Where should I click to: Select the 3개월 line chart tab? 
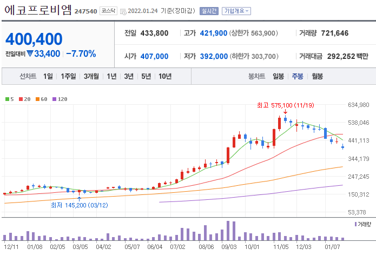pos(91,76)
